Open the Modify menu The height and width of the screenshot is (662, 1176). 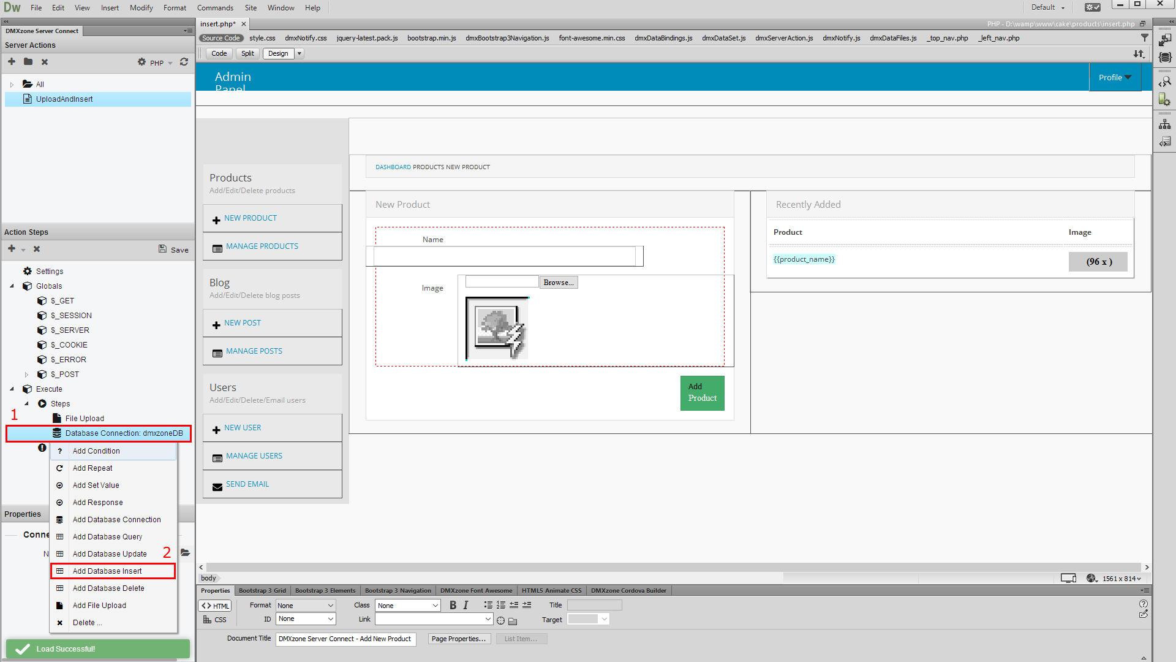141,8
